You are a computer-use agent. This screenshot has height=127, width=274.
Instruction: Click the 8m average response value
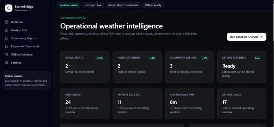pyautogui.click(x=173, y=102)
